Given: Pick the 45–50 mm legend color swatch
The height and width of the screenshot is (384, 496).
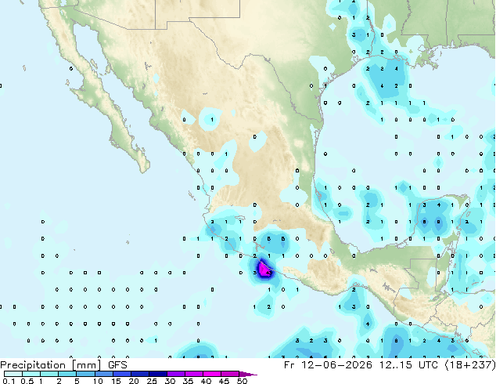Looking at the screenshot, I should [230, 374].
